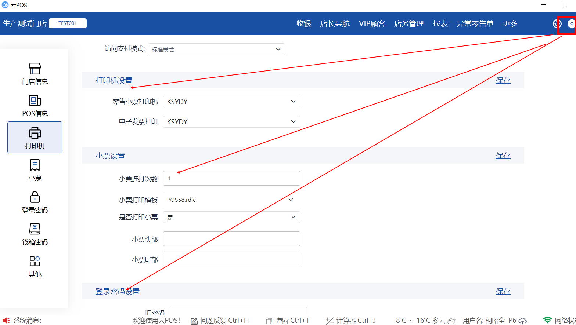
Task: Click the 小票头部 input field
Action: (x=231, y=239)
